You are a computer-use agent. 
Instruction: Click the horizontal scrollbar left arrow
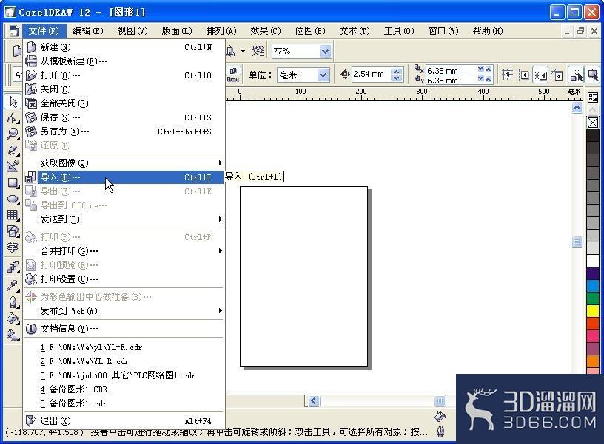[314, 401]
